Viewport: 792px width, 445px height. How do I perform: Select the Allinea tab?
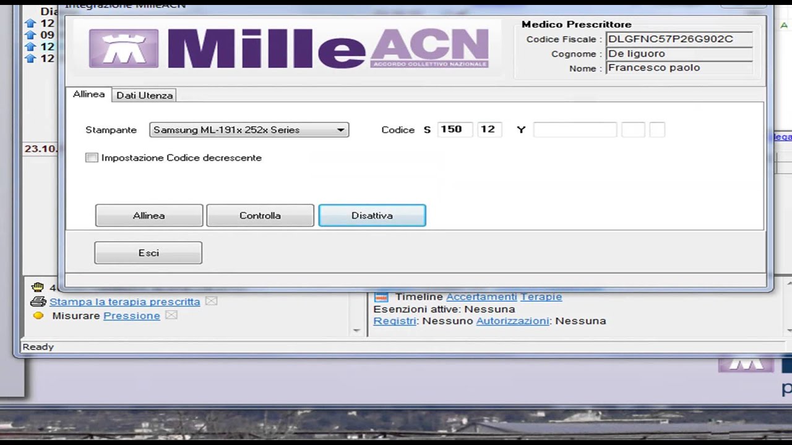[x=88, y=94]
